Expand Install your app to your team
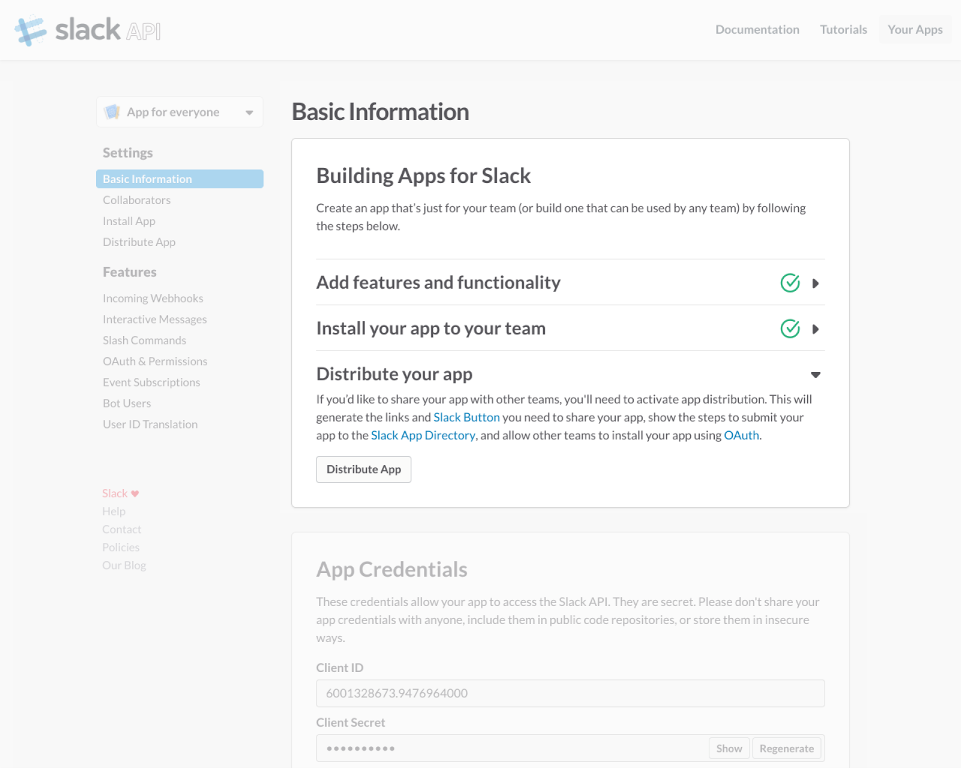The width and height of the screenshot is (961, 768). coord(815,329)
